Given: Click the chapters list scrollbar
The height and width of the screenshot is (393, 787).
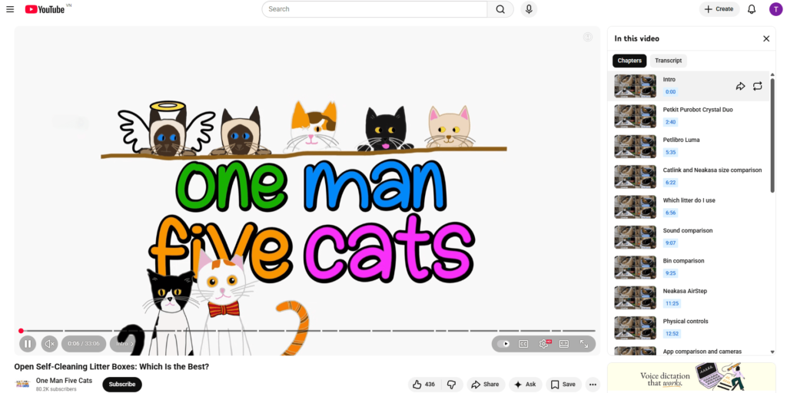Looking at the screenshot, I should (772, 134).
